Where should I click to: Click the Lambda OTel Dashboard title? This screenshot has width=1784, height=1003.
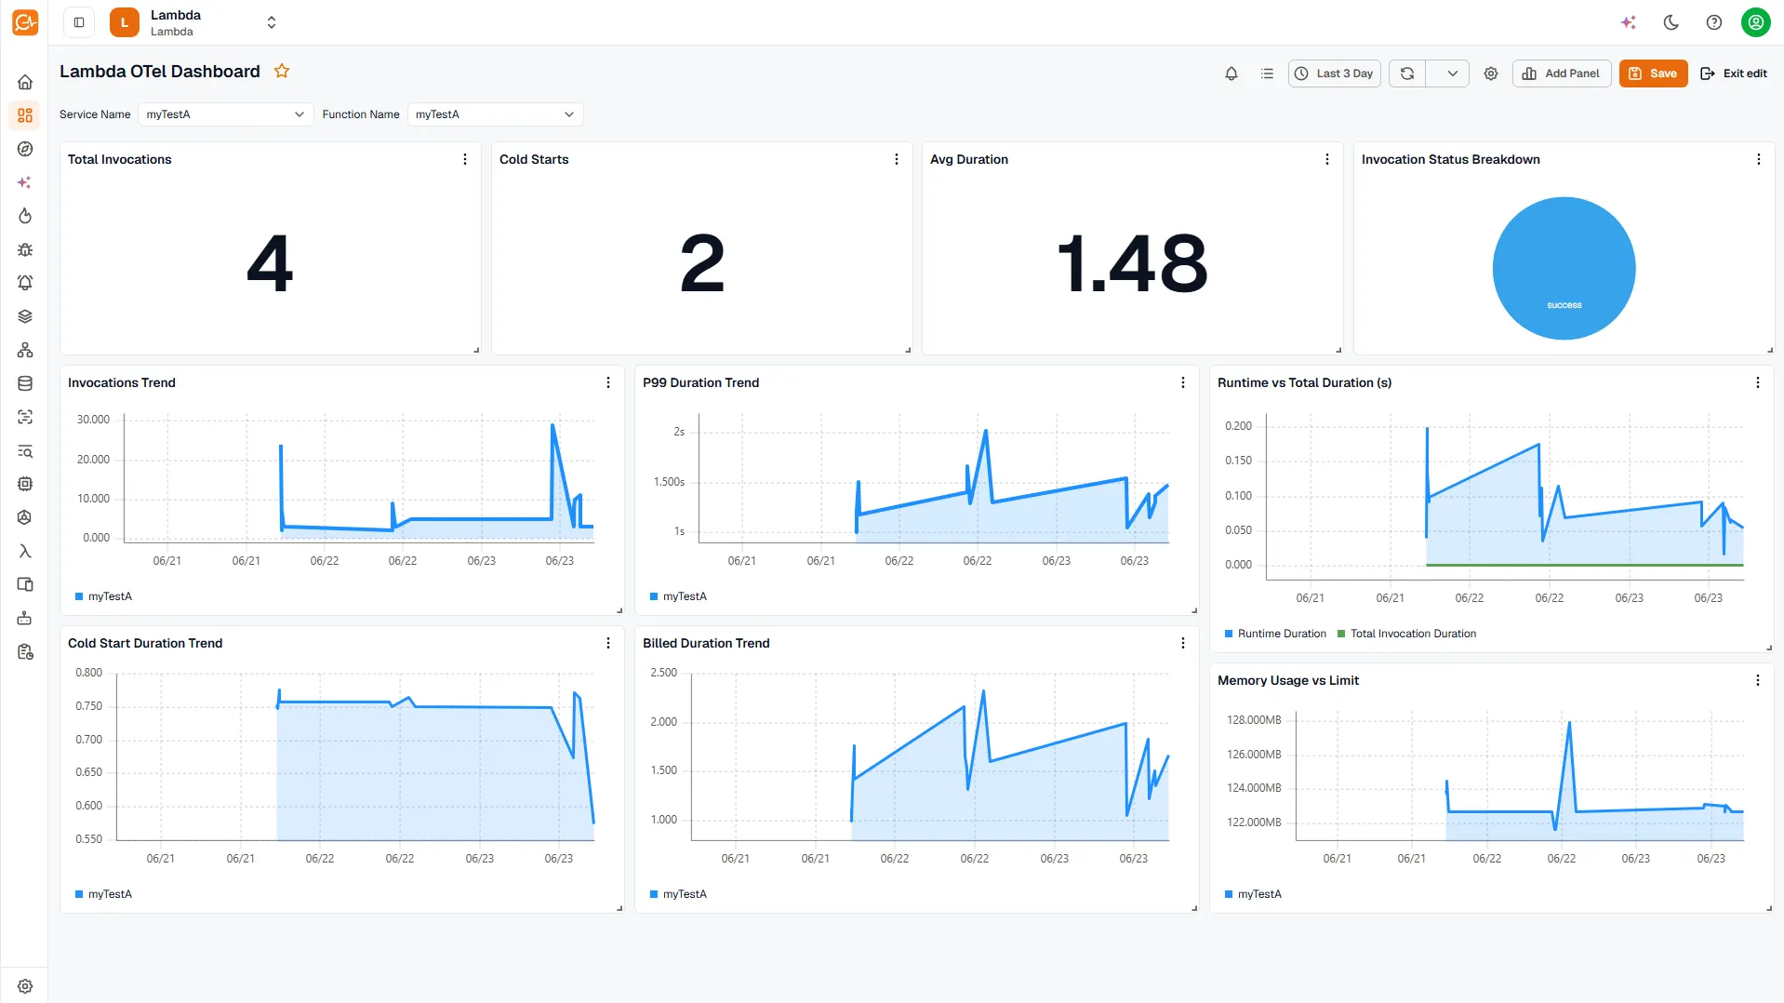tap(160, 72)
